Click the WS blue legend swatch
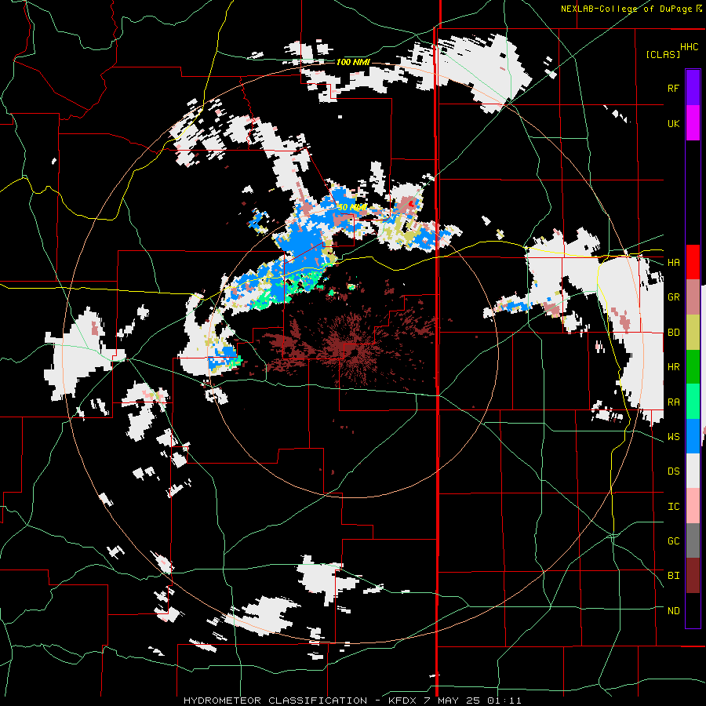706x706 pixels. [693, 437]
